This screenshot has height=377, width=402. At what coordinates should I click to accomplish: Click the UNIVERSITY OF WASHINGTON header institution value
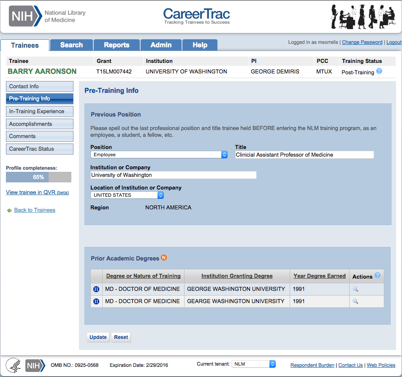186,72
